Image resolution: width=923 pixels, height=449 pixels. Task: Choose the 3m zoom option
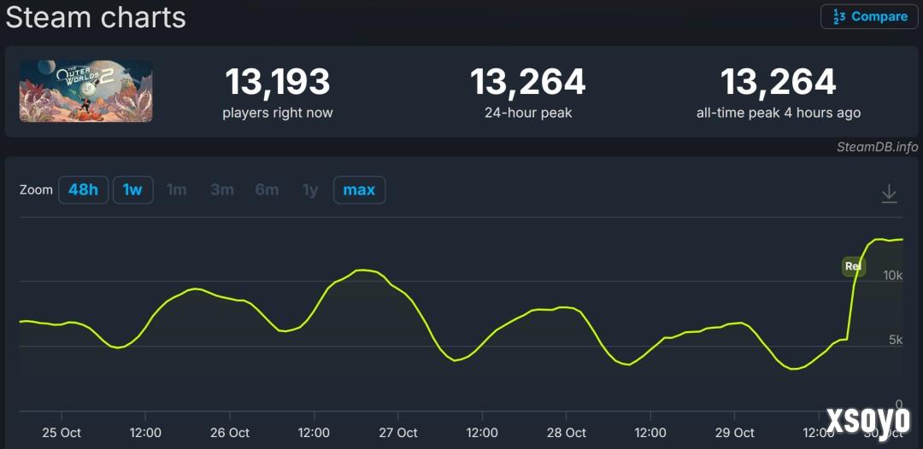click(222, 190)
